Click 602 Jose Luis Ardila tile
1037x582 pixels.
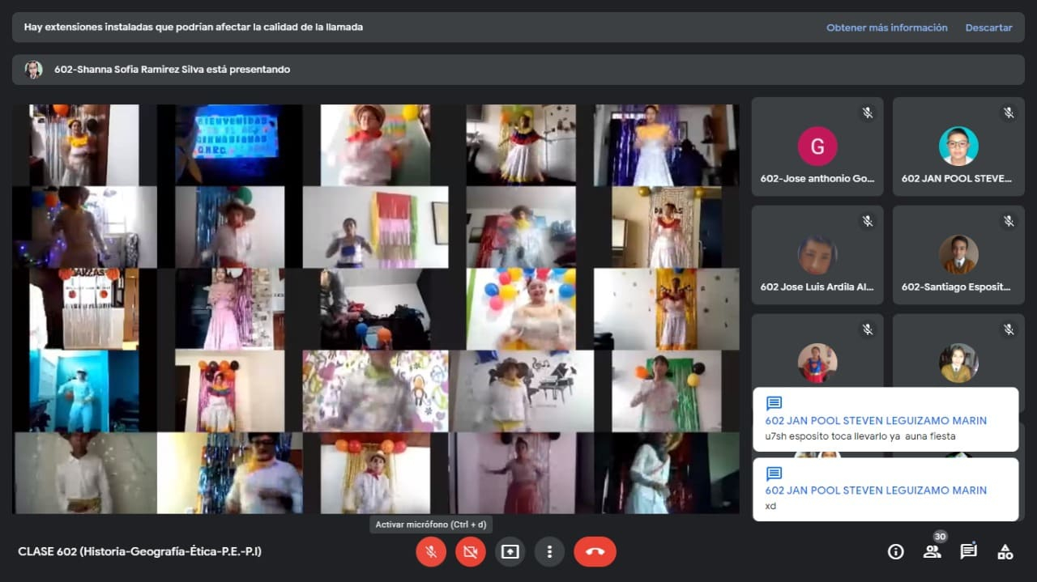point(817,255)
